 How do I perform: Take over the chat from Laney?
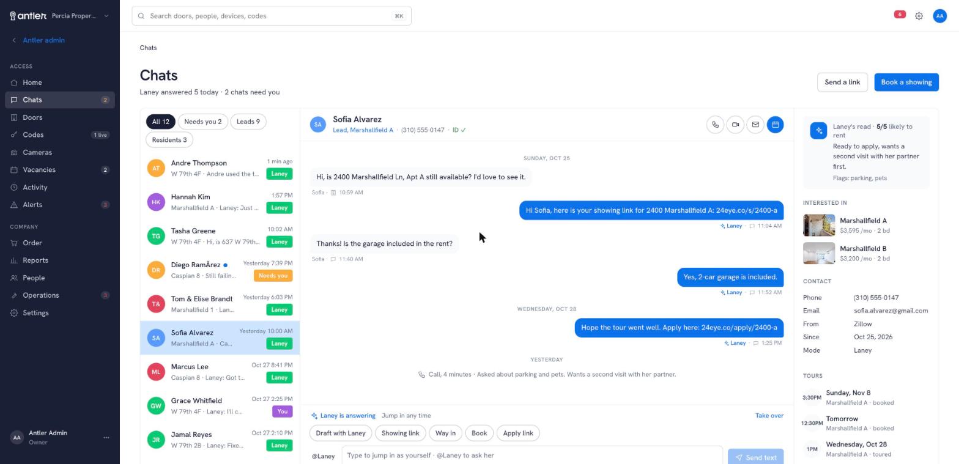pyautogui.click(x=769, y=416)
